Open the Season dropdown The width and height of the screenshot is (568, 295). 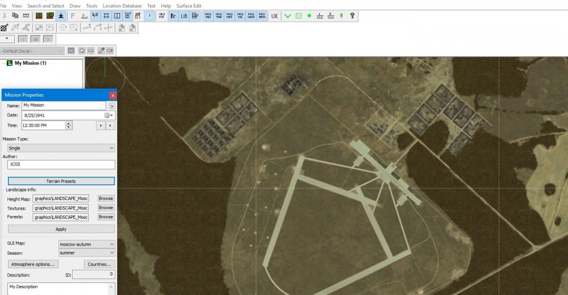(x=86, y=252)
